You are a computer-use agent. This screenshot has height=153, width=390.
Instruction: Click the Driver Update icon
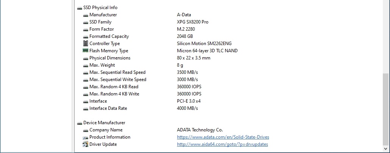click(x=86, y=144)
